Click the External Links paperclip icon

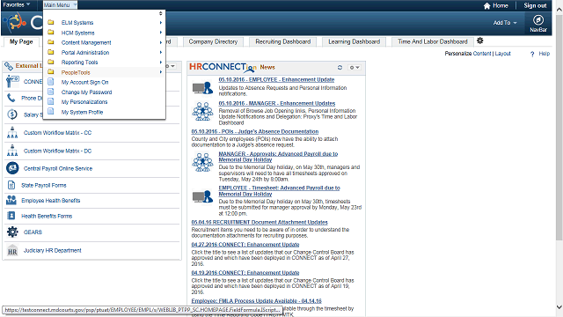[x=9, y=66]
